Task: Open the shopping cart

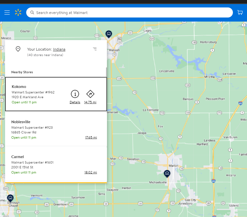Action: tap(240, 12)
